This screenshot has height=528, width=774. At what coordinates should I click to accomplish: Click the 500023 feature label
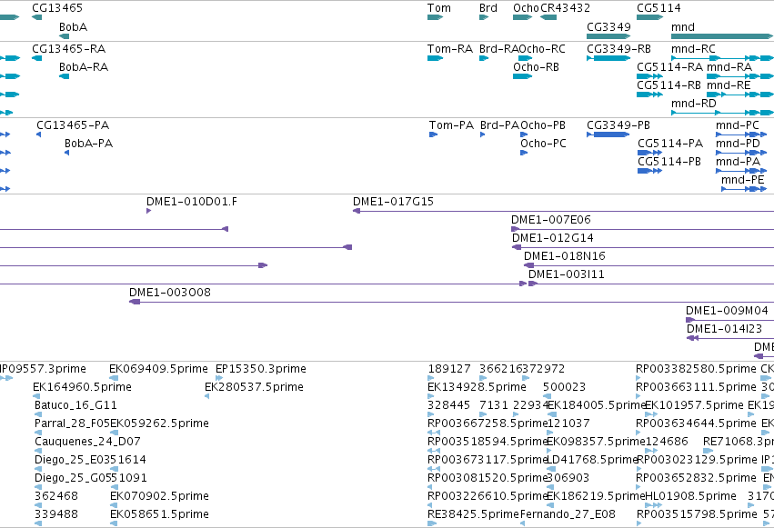click(565, 387)
